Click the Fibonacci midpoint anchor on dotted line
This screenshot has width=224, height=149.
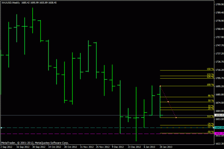[168, 102]
